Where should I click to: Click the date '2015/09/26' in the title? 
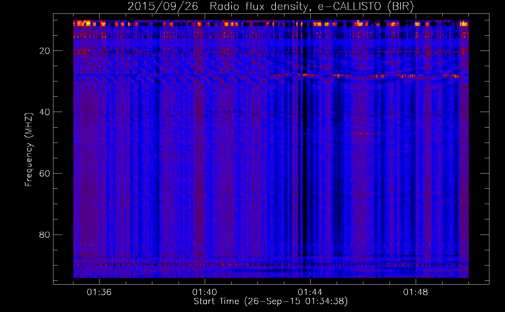coord(163,6)
